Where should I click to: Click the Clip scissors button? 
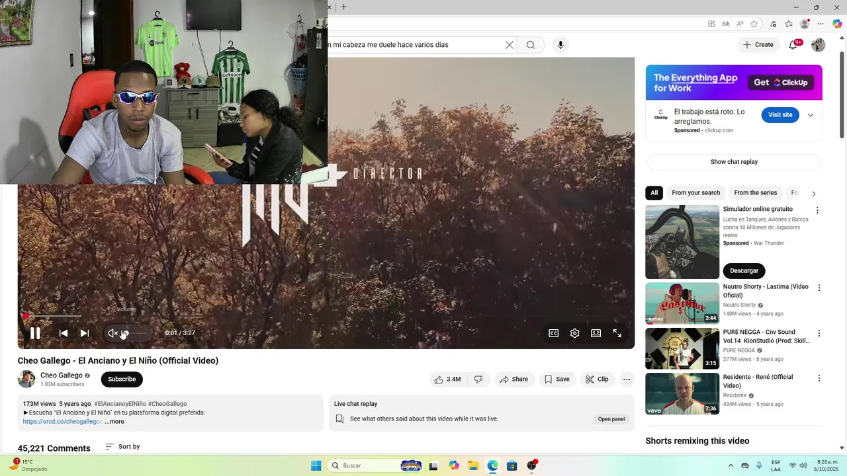tap(598, 379)
